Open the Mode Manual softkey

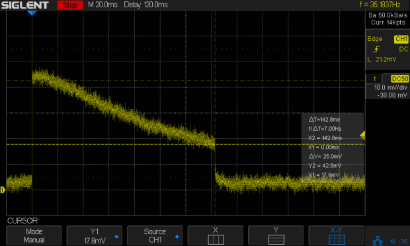(x=34, y=235)
